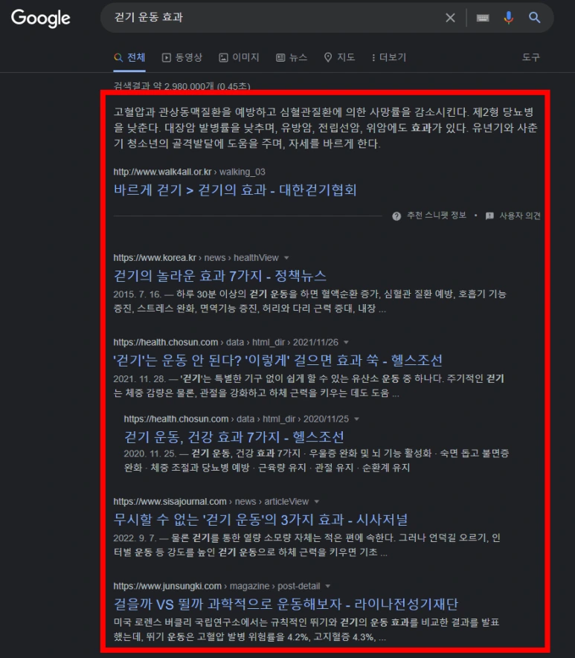The width and height of the screenshot is (575, 658).
Task: Expand dropdown arrow beside sisajournal.com URL
Action: pyautogui.click(x=317, y=502)
